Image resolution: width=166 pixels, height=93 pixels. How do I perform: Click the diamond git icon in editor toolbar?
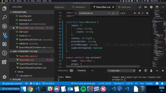coord(151,7)
